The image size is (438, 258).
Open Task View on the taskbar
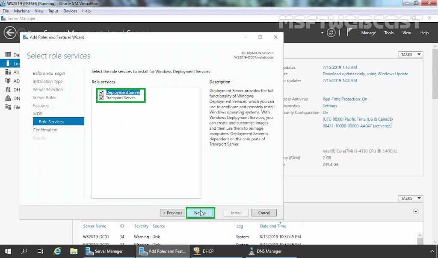pyautogui.click(x=41, y=251)
